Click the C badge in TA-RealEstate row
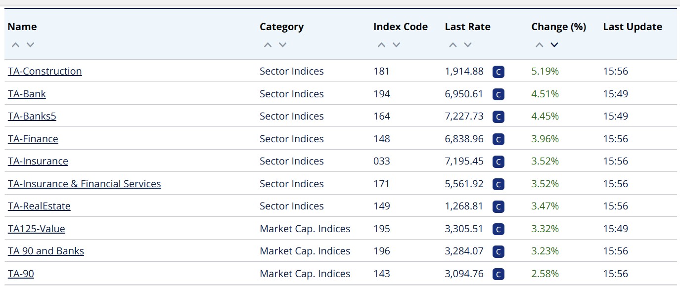The image size is (680, 286). point(499,206)
